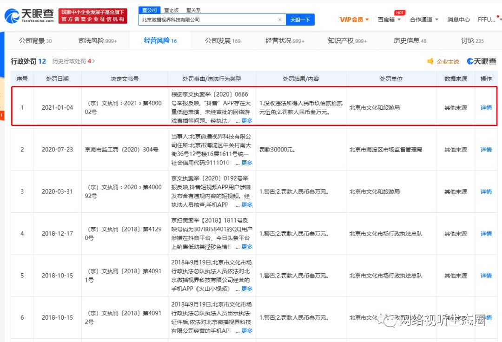
Task: Expand the 百宝箱 menu
Action: [x=389, y=20]
